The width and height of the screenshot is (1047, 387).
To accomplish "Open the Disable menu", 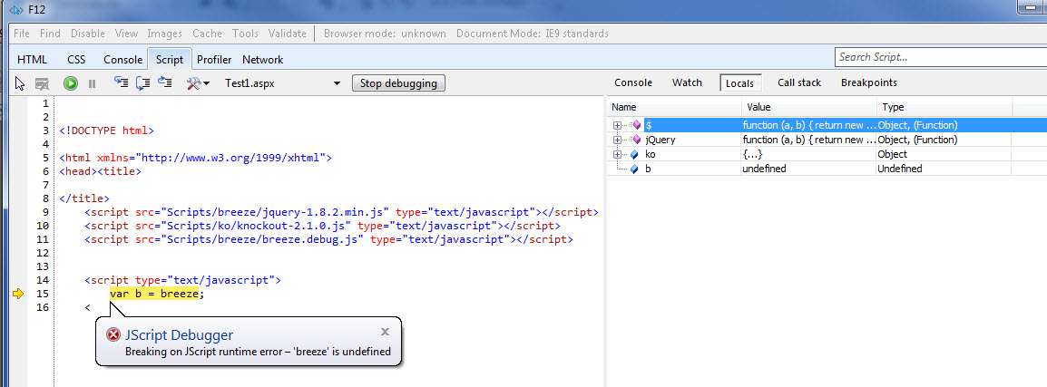I will [x=88, y=34].
